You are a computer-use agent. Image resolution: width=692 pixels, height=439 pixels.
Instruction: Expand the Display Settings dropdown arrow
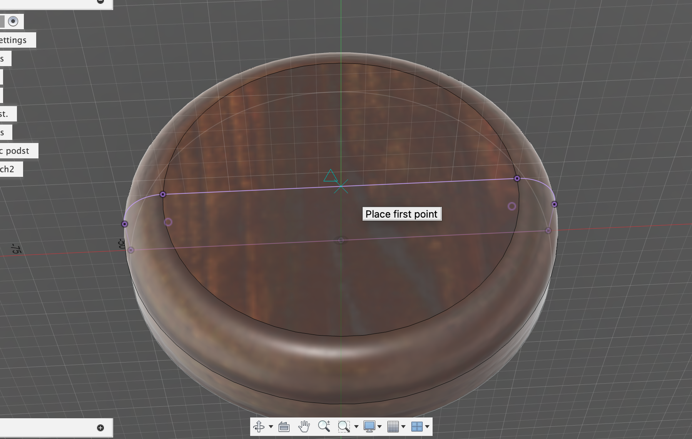pos(379,427)
